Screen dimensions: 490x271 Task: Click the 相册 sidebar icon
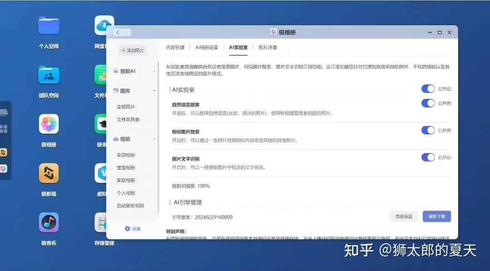[x=116, y=139]
